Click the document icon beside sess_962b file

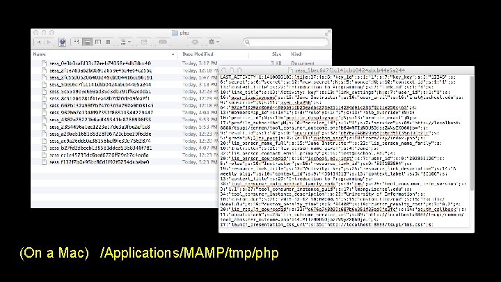[x=45, y=113]
